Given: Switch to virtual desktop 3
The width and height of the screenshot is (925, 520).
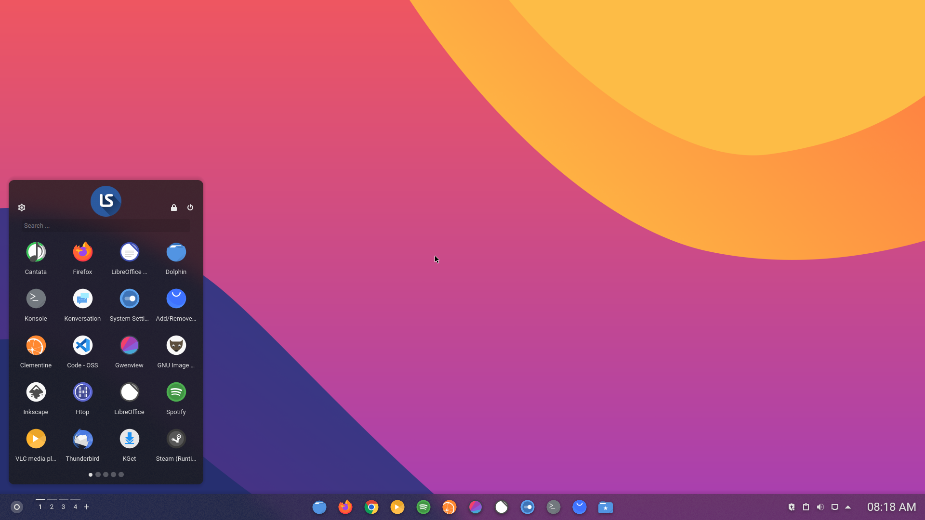Looking at the screenshot, I should tap(63, 506).
